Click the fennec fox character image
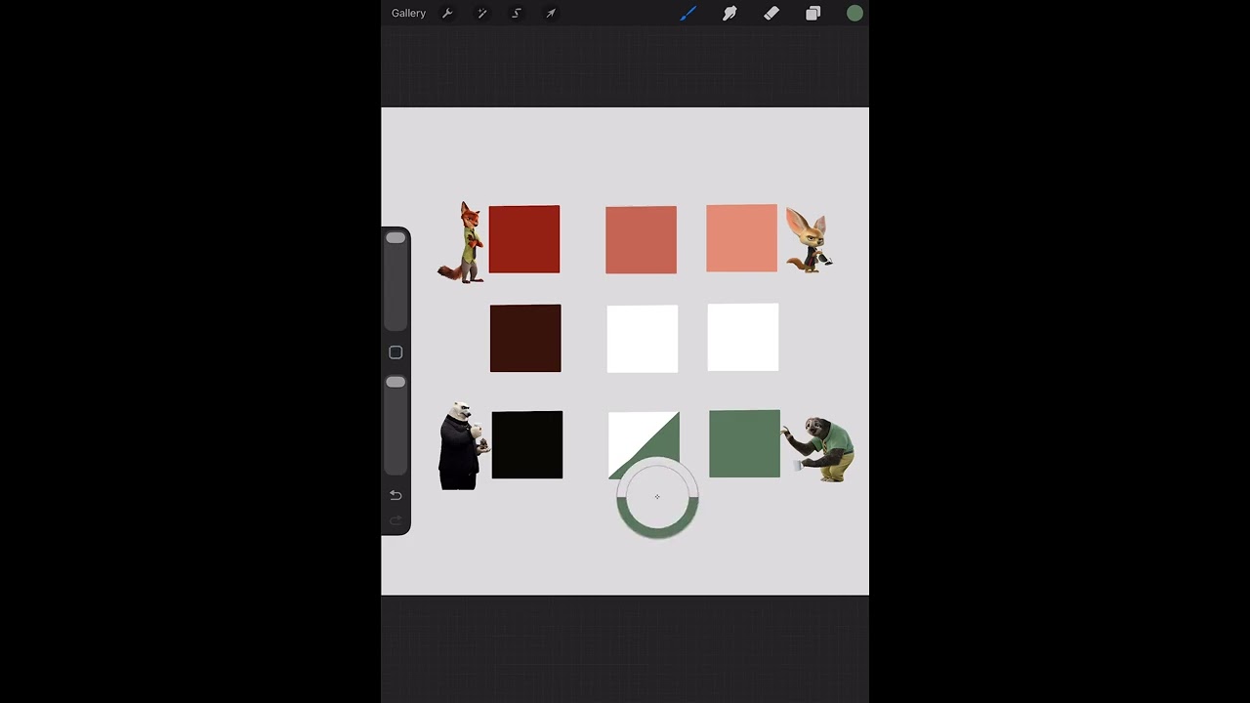 (810, 240)
